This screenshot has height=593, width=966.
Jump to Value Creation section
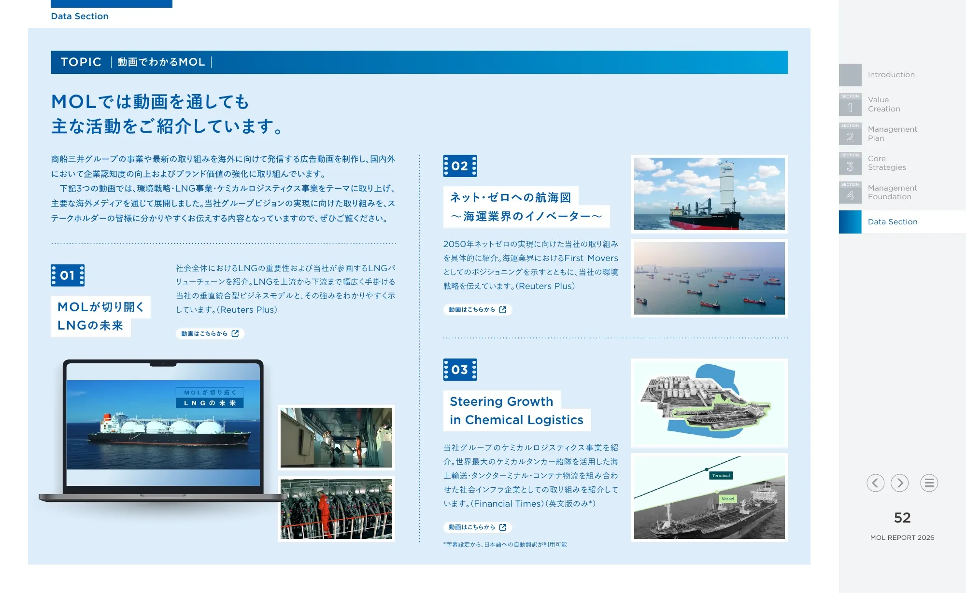point(884,104)
